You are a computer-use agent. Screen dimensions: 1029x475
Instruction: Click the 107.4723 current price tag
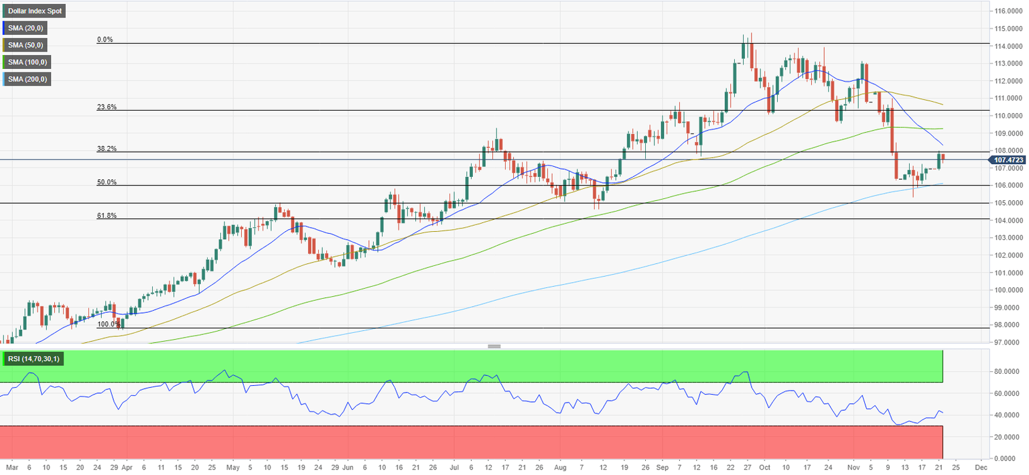[x=1009, y=160]
